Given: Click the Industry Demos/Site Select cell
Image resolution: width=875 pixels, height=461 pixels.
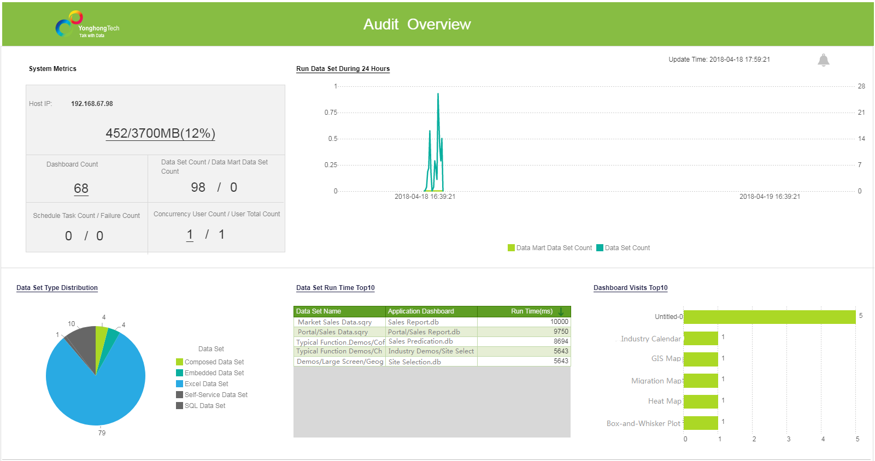Looking at the screenshot, I should click(431, 351).
